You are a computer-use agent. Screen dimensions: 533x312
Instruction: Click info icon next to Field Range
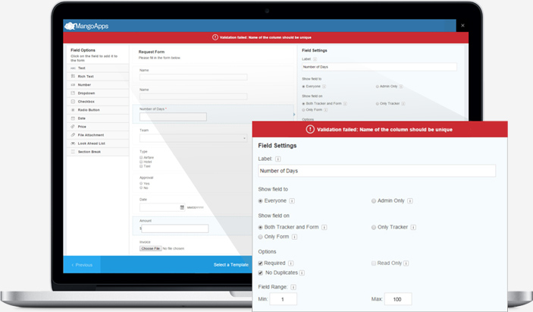point(293,287)
